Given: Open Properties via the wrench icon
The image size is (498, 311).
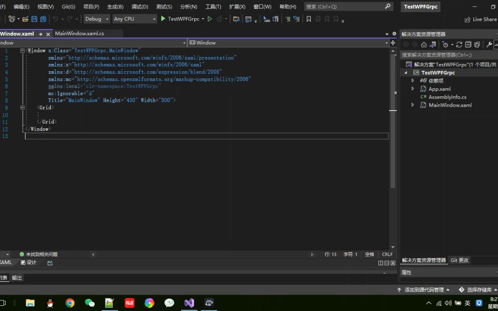Looking at the screenshot, I should [489, 45].
